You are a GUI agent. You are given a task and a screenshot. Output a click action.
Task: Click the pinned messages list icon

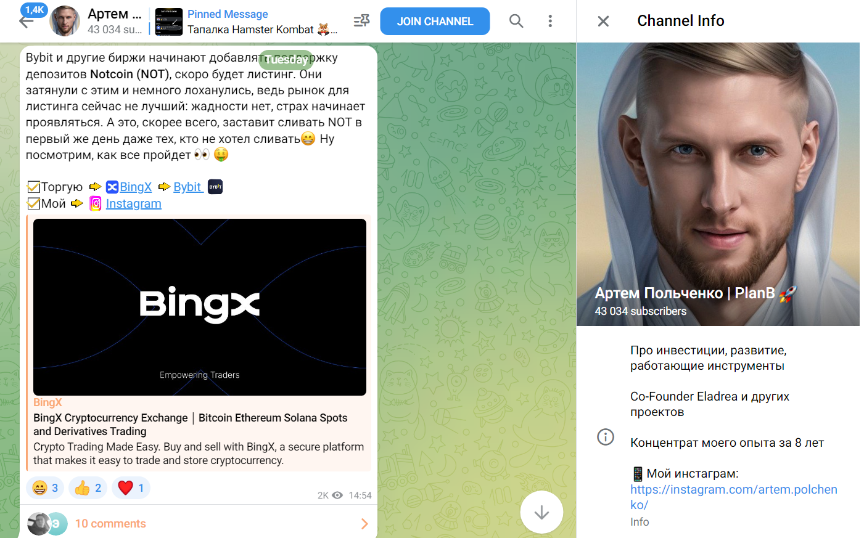click(361, 21)
